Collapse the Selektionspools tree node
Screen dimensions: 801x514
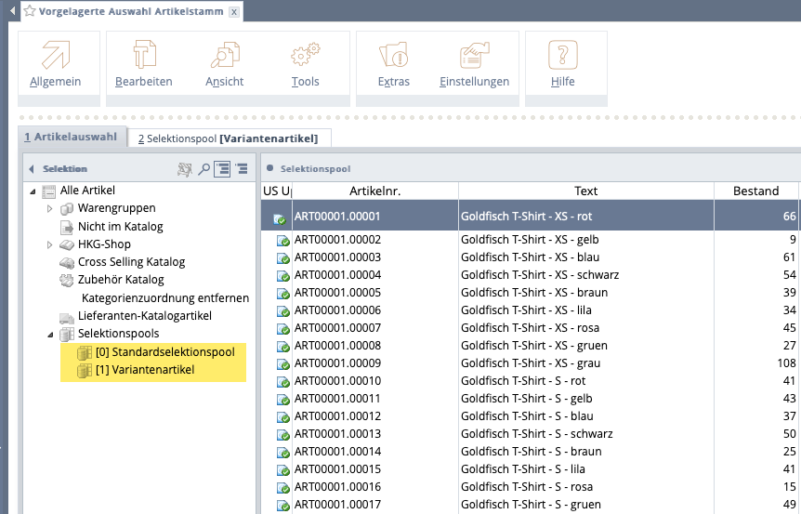(x=50, y=334)
